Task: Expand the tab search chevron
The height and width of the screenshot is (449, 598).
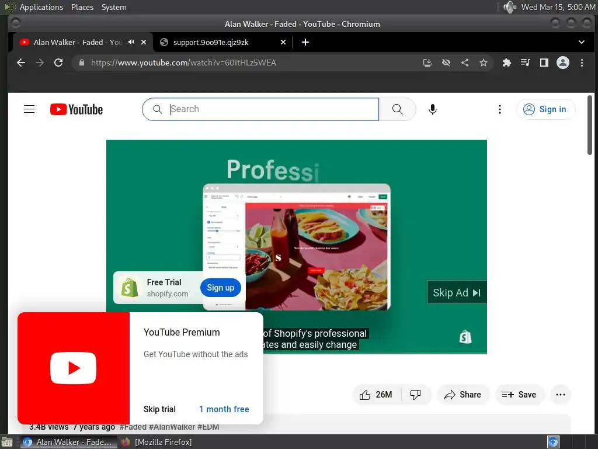Action: [x=581, y=42]
